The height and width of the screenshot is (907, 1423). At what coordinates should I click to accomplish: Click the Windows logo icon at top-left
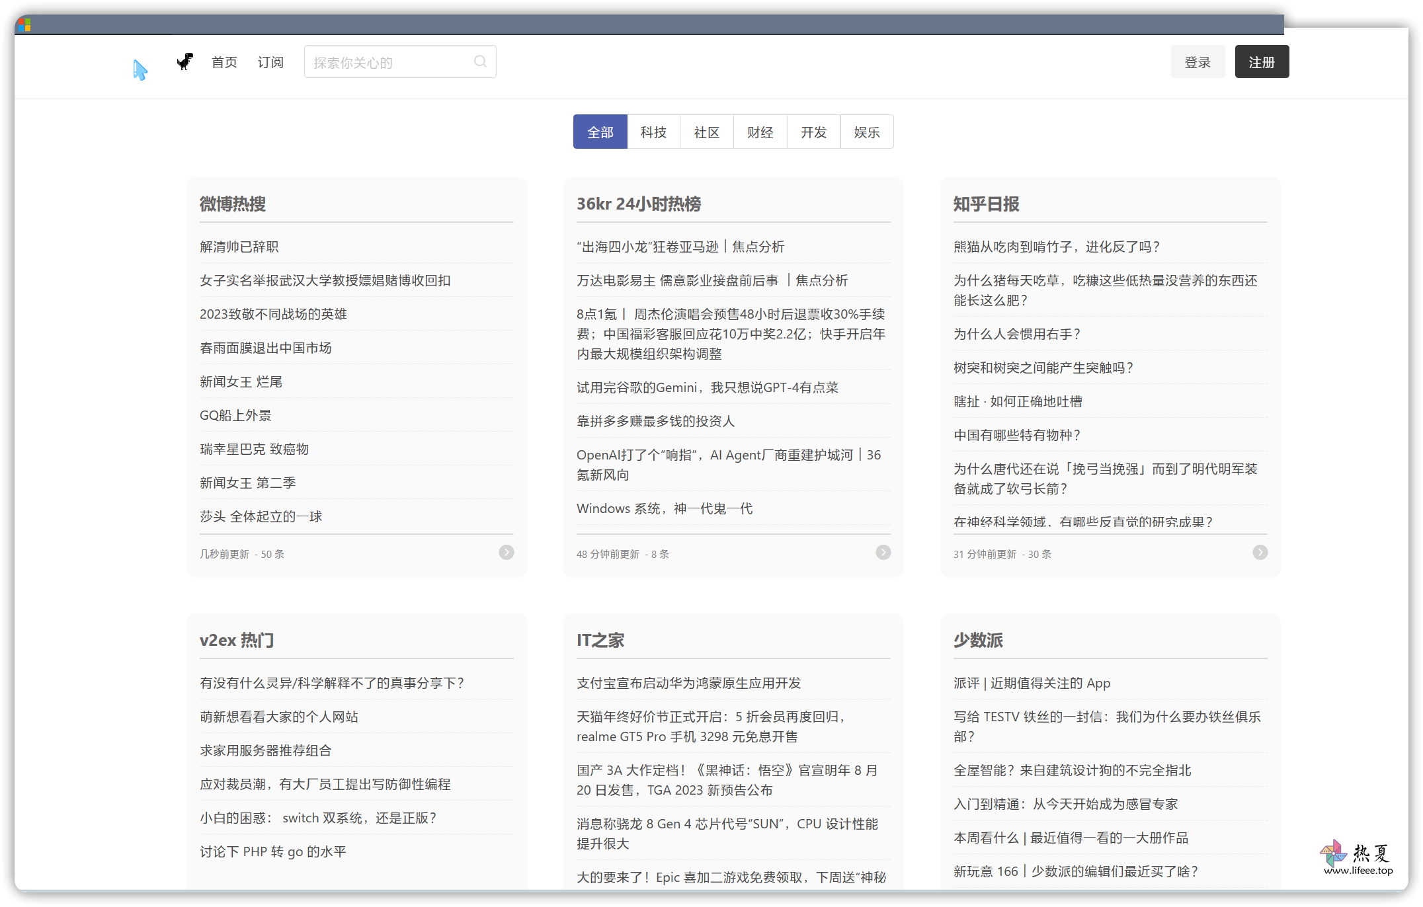click(x=24, y=25)
